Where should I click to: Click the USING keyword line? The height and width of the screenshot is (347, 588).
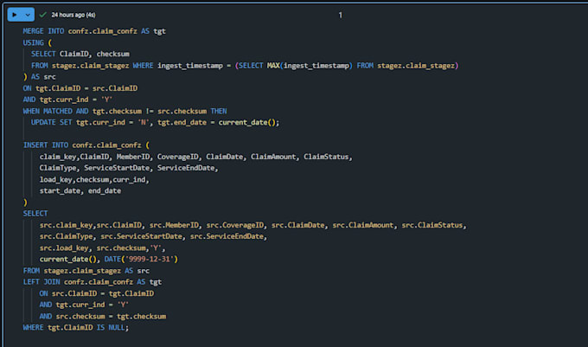click(x=37, y=42)
